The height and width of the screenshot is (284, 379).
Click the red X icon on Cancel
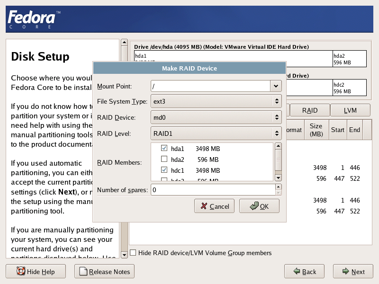tap(204, 206)
